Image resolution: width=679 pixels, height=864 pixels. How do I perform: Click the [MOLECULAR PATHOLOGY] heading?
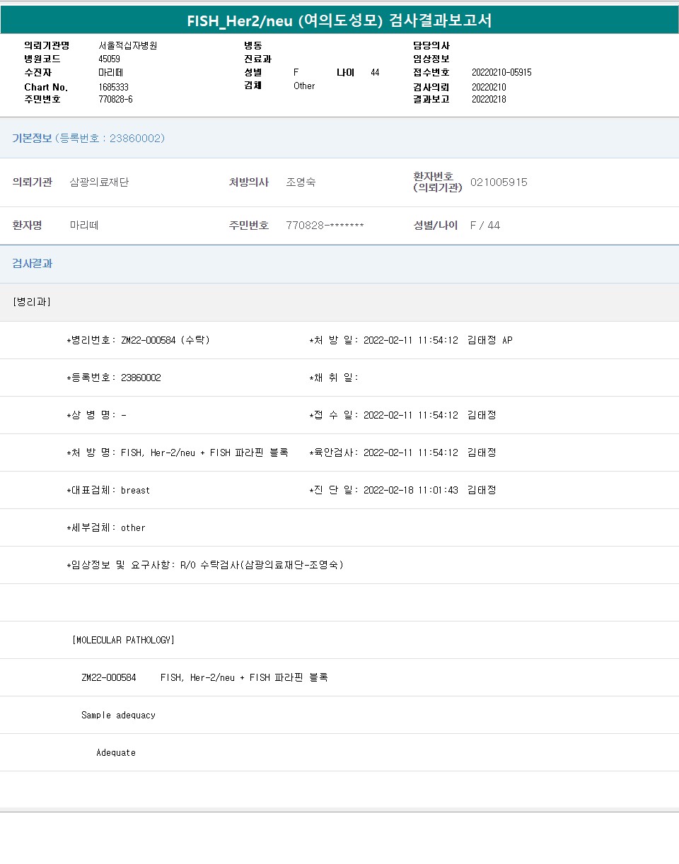[x=123, y=640]
